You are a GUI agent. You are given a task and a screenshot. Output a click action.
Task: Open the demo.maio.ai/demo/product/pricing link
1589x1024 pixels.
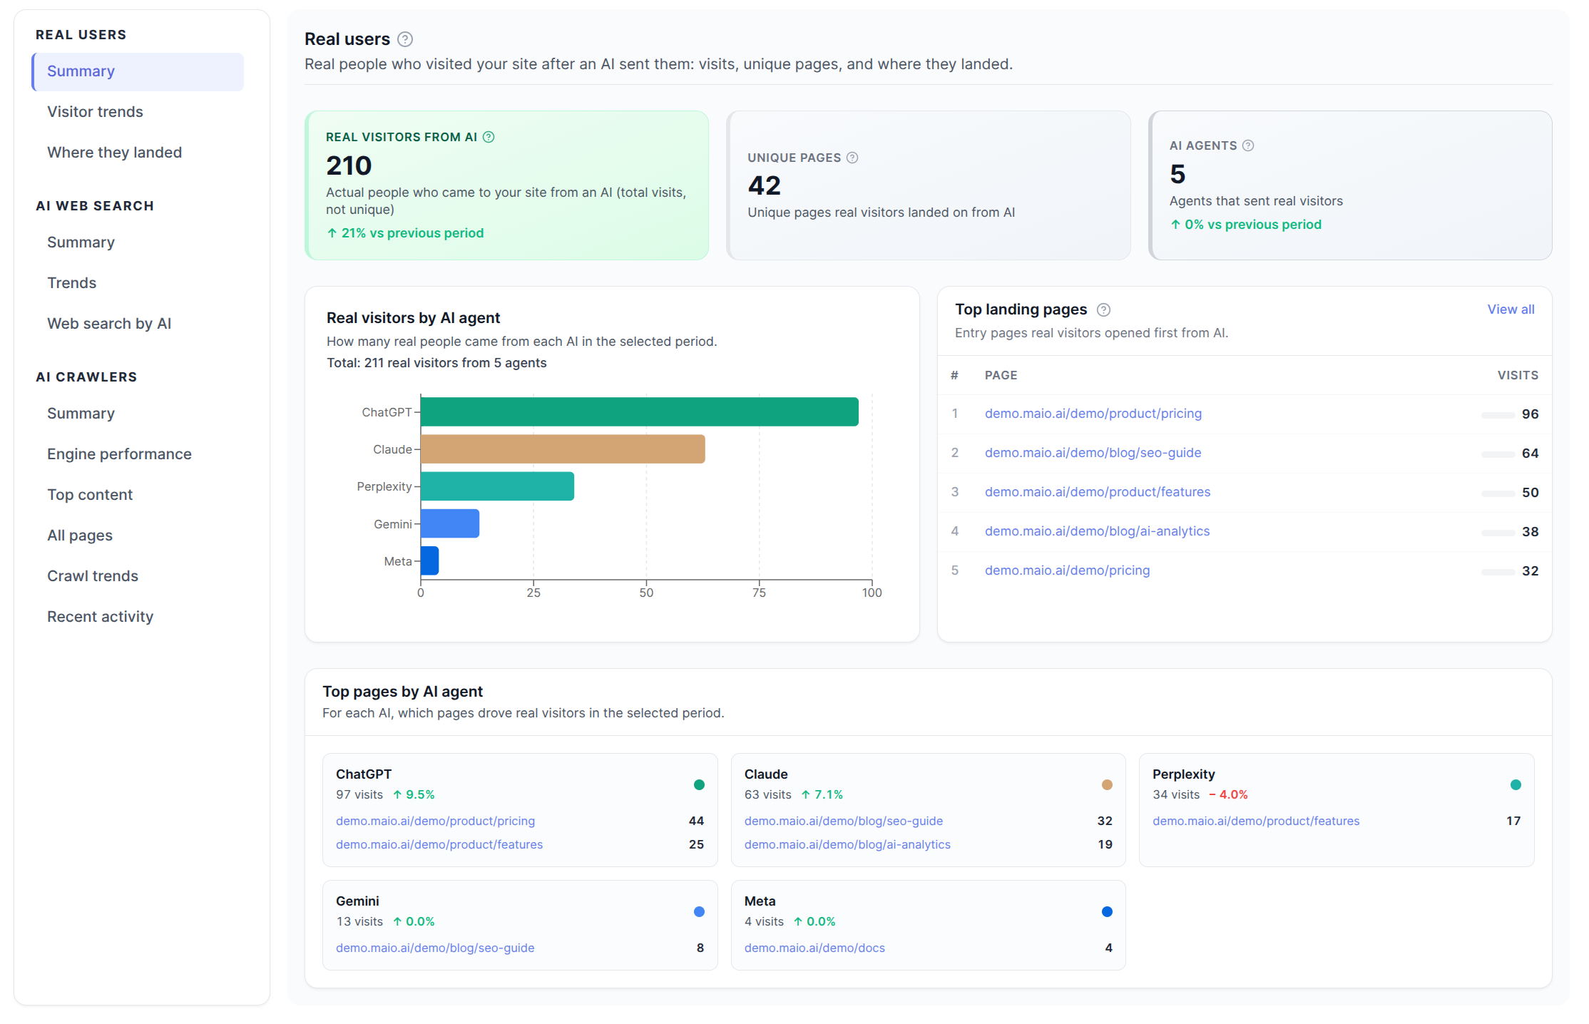point(1093,413)
